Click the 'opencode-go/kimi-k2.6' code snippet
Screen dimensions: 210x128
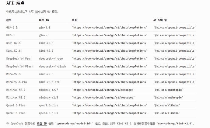point(174,123)
